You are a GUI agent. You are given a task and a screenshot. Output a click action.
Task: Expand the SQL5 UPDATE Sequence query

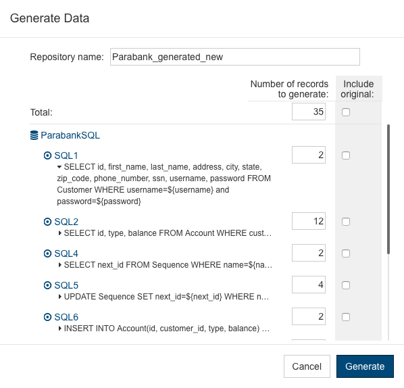(x=59, y=297)
